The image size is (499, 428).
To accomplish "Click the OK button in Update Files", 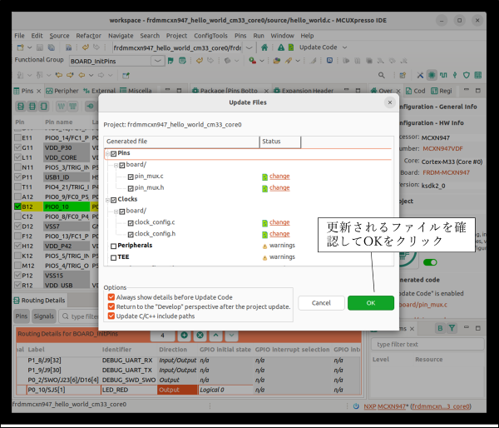I will coord(370,303).
